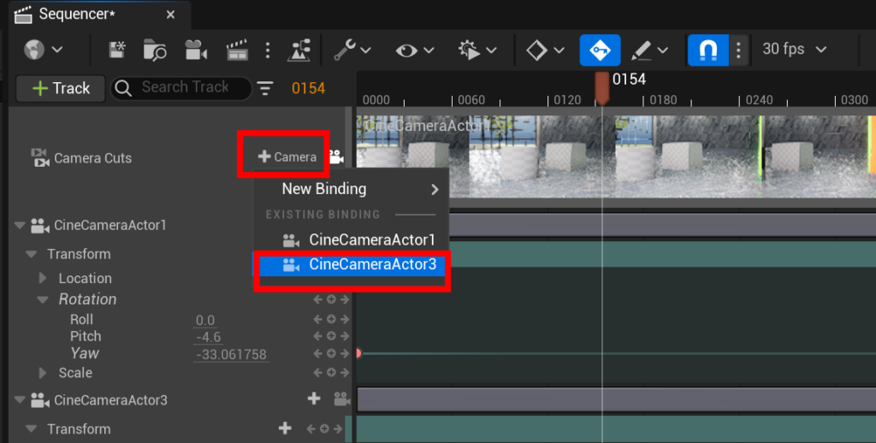Screen dimensions: 876x443
Task: Select the red Yaw keyframe at frame 0000
Action: click(358, 353)
